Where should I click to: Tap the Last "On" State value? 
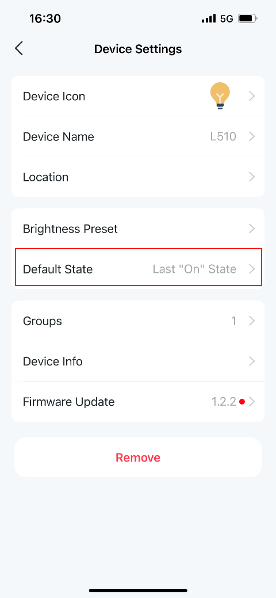194,269
